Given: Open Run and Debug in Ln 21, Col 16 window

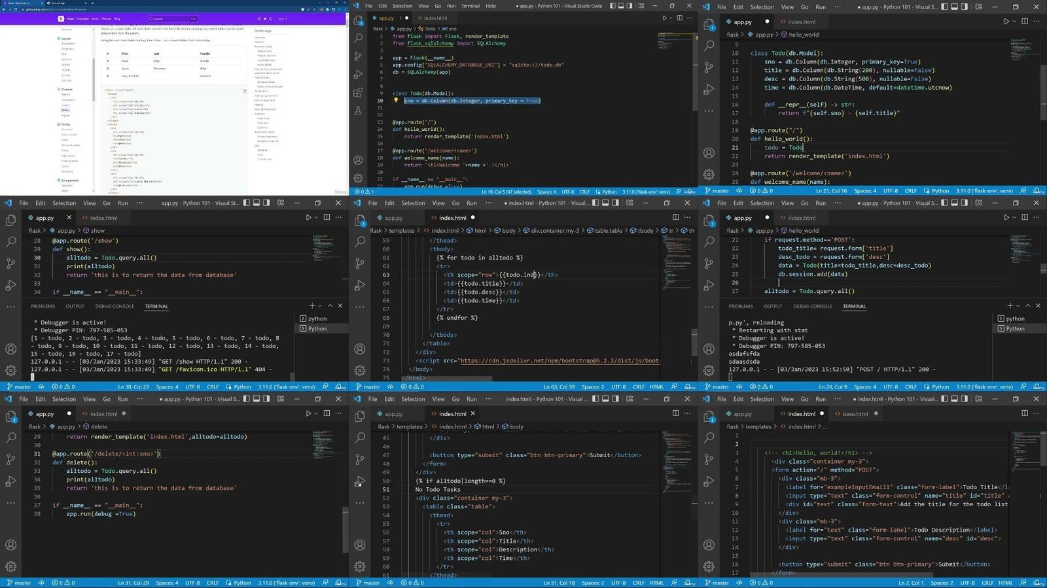Looking at the screenshot, I should [709, 89].
